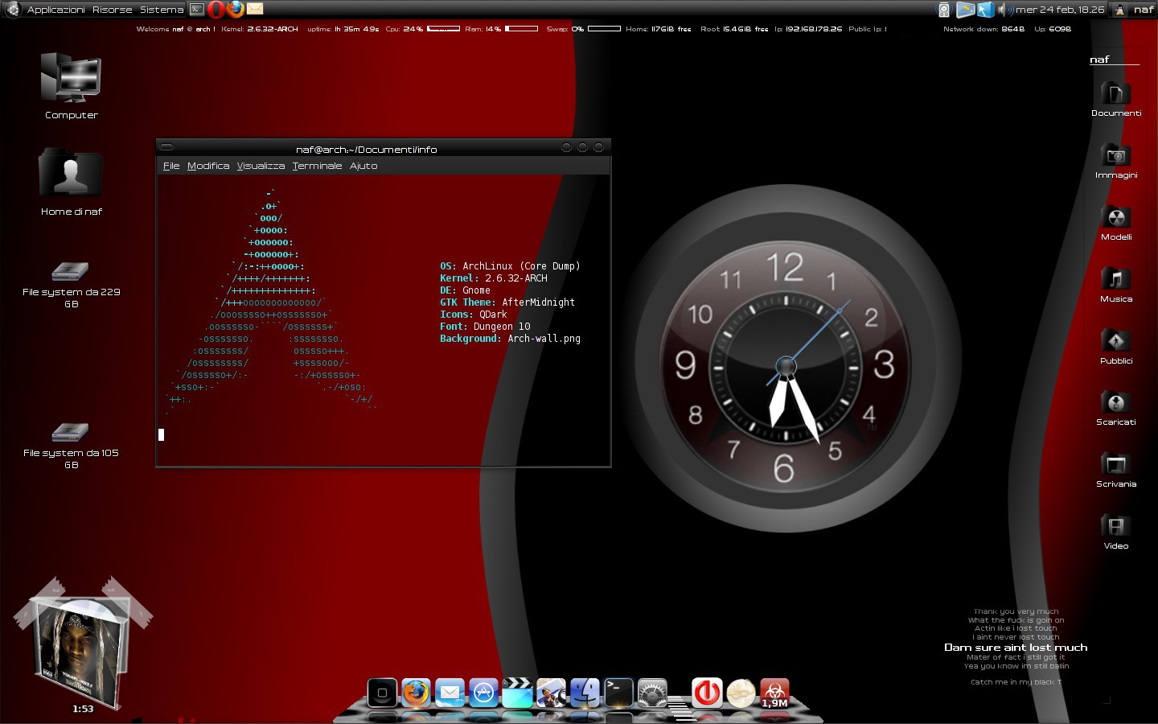This screenshot has height=724, width=1158.
Task: Open the File system da 105 GB drive
Action: (70, 433)
